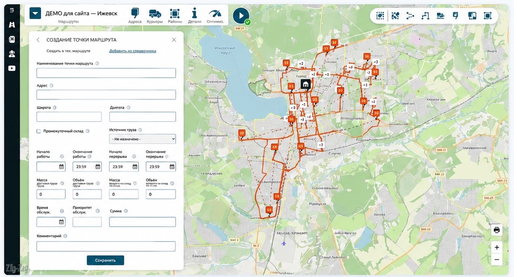The width and height of the screenshot is (514, 277).
Task: Open the Детали info icon
Action: click(x=195, y=16)
